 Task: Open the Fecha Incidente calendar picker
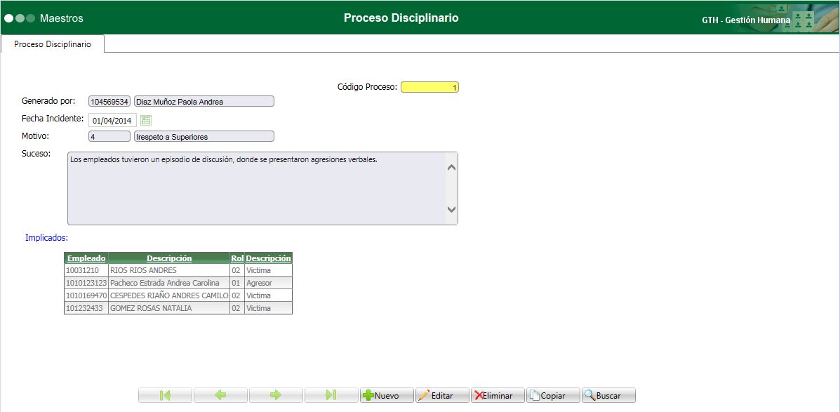[146, 120]
